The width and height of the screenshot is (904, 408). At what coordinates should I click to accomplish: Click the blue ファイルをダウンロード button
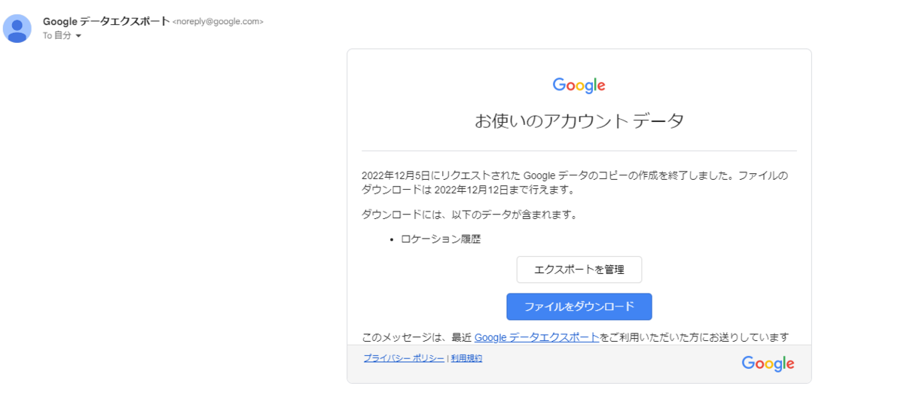click(579, 306)
